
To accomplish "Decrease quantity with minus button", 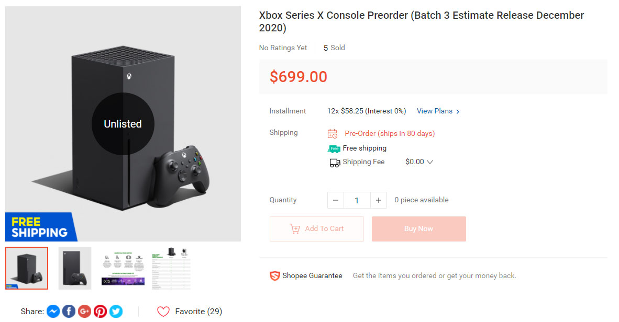I will (336, 200).
